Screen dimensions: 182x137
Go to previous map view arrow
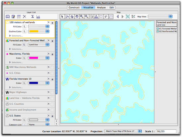click(x=117, y=17)
